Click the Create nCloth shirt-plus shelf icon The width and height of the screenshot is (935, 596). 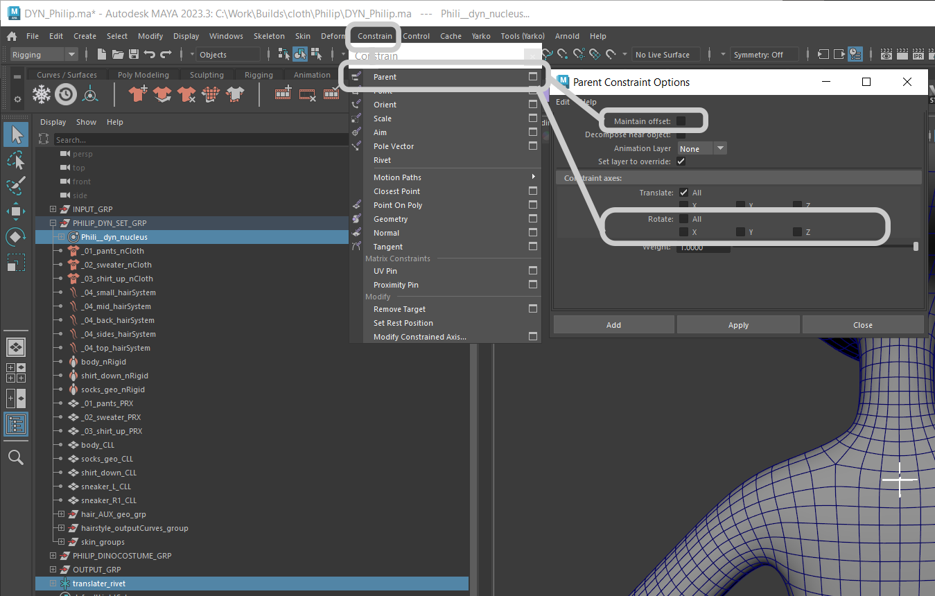tap(138, 94)
